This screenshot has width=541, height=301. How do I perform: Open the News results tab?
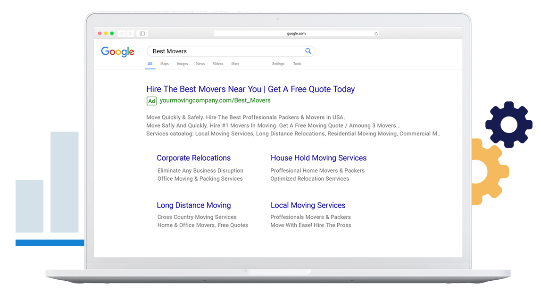coord(200,64)
